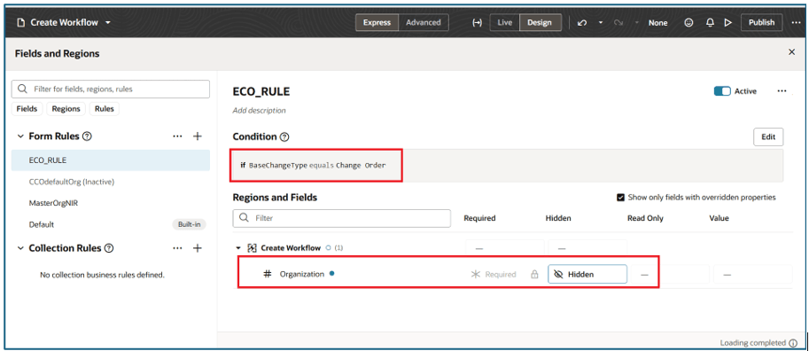Screen dimensions: 809x351
Task: Open Form Rules more options menu
Action: click(177, 136)
